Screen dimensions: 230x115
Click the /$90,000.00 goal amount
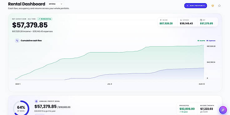coord(64,107)
